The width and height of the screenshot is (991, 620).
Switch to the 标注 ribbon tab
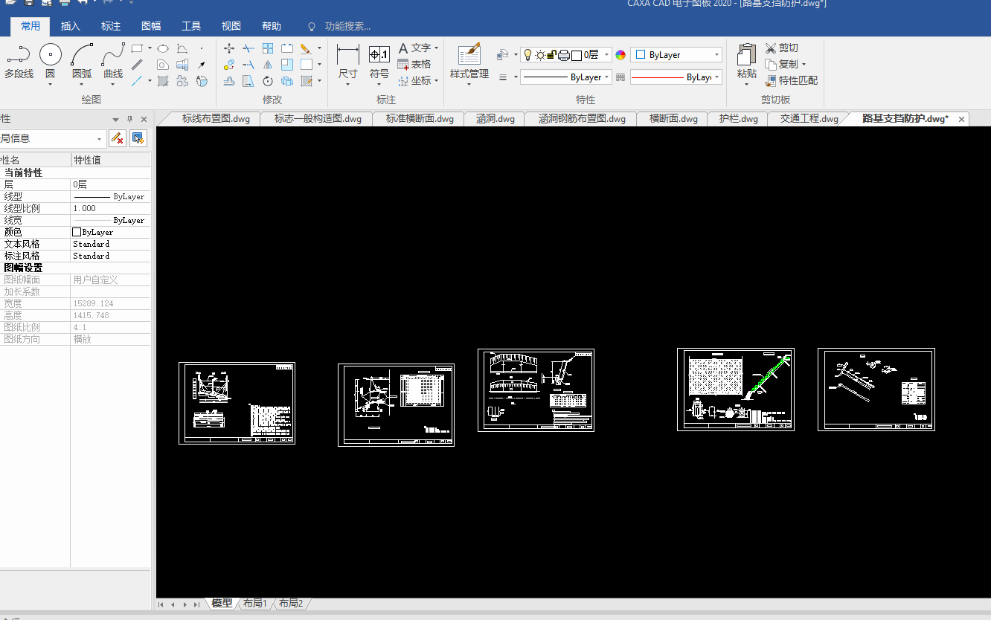pyautogui.click(x=111, y=26)
